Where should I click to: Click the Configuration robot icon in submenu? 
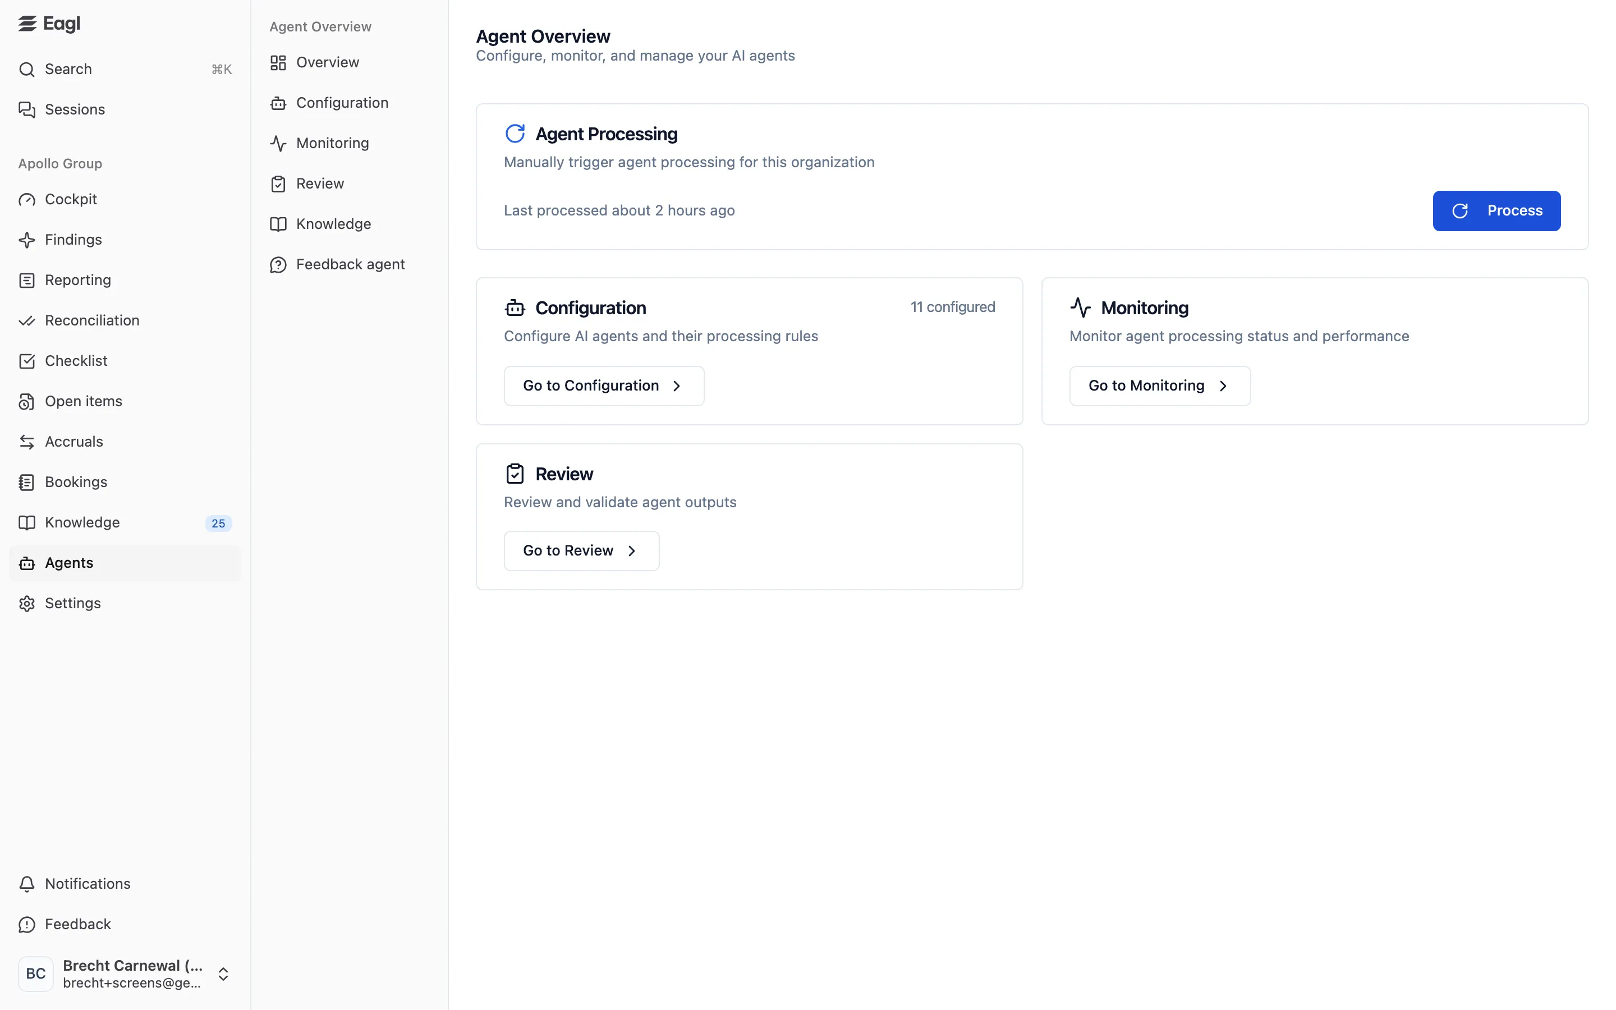pyautogui.click(x=278, y=103)
